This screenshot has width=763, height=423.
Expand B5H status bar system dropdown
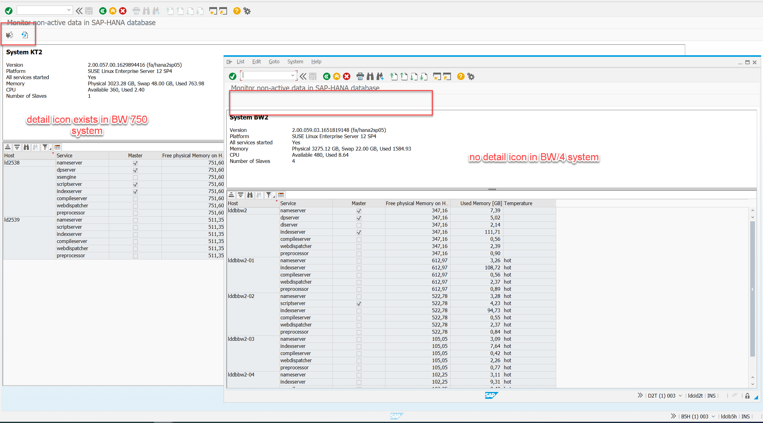[713, 416]
